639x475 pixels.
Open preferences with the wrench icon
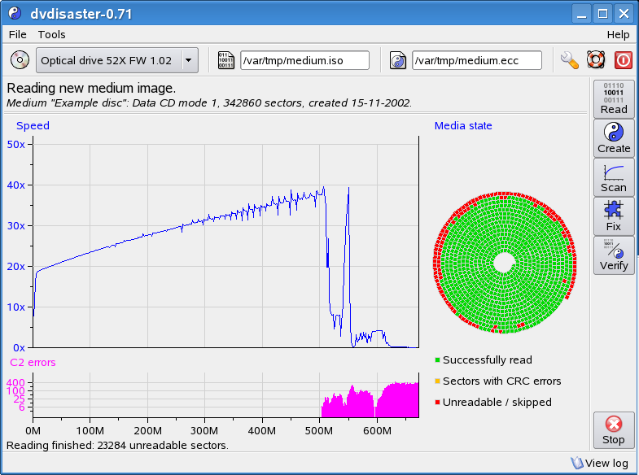point(570,60)
